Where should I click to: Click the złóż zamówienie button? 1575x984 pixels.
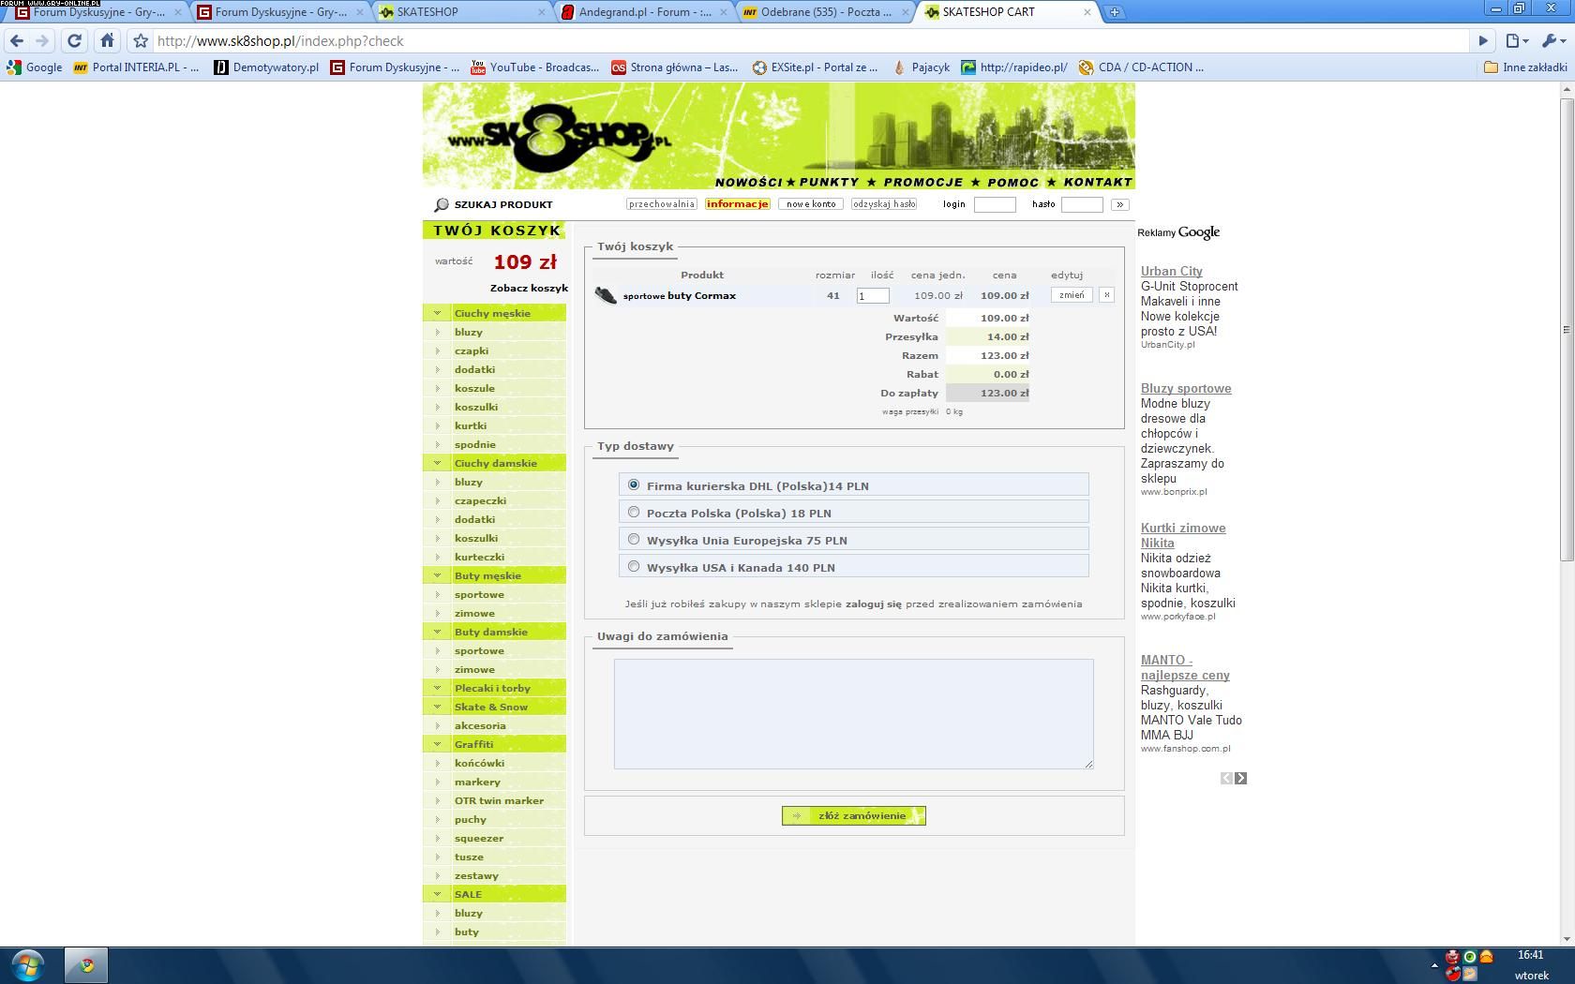pos(853,815)
